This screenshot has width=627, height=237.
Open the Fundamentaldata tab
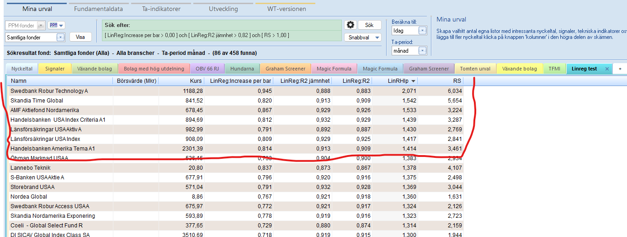[x=98, y=9]
